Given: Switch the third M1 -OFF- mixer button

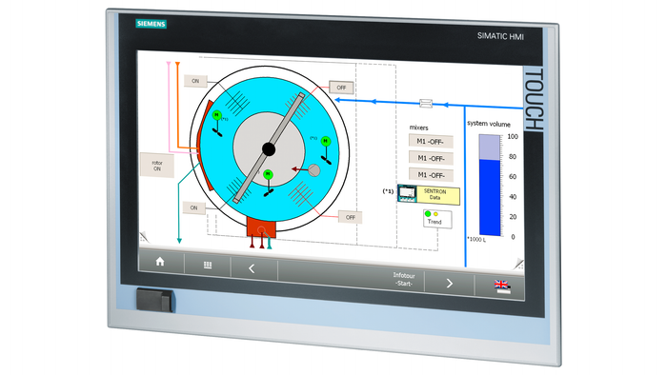Looking at the screenshot, I should point(431,175).
